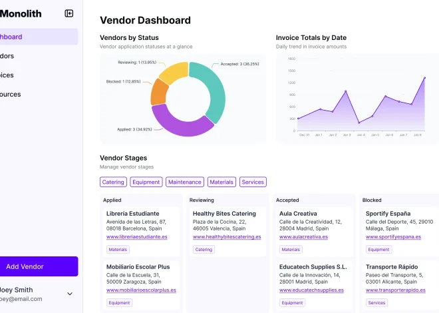Viewport: 439px width, 313px height.
Task: Click the Vendor Stages heading
Action: click(x=124, y=158)
